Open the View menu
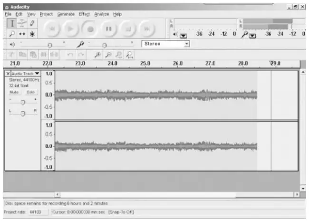The width and height of the screenshot is (309, 221). 31,14
